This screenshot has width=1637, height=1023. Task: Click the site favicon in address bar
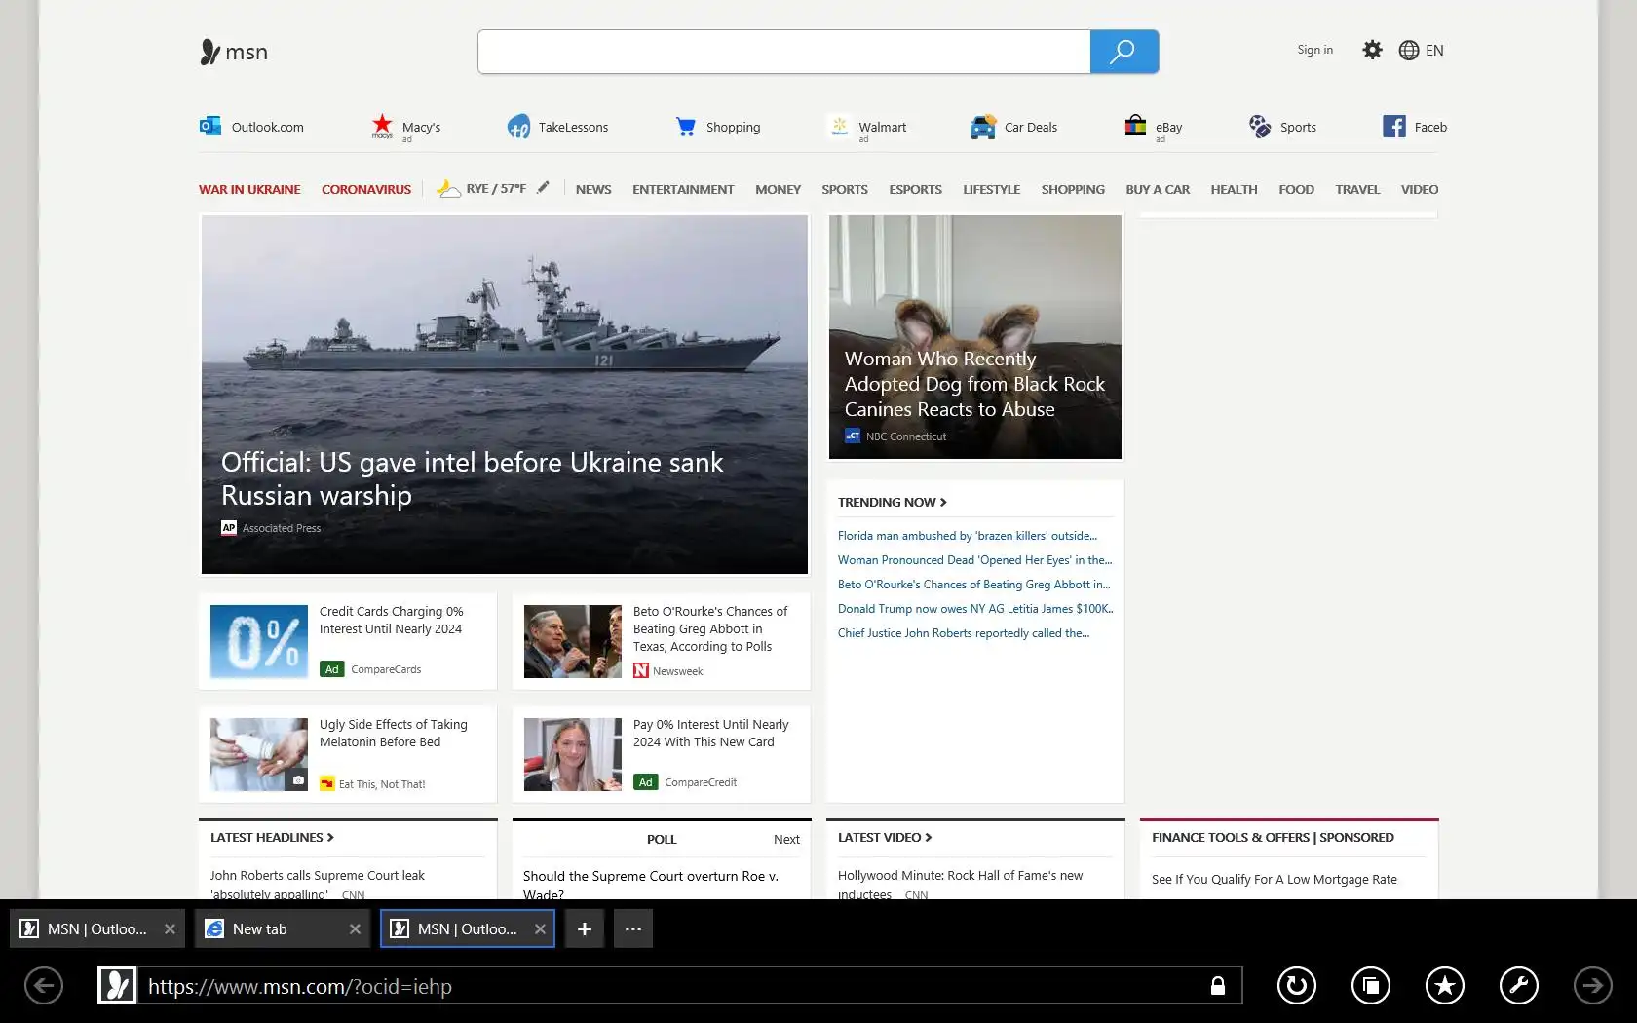118,985
